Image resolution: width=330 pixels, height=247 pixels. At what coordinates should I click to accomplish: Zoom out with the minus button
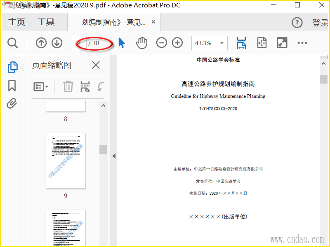click(x=161, y=43)
